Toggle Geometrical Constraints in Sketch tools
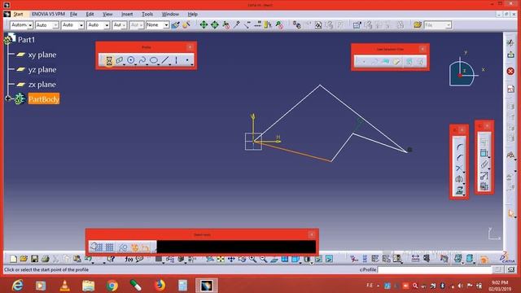Screen dimensions: 521x293 coord(134,247)
